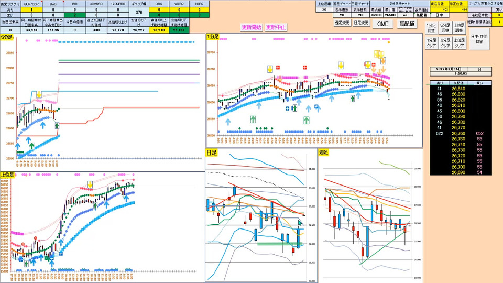Select order book price 26,760
The height and width of the screenshot is (283, 503).
pyautogui.click(x=458, y=134)
